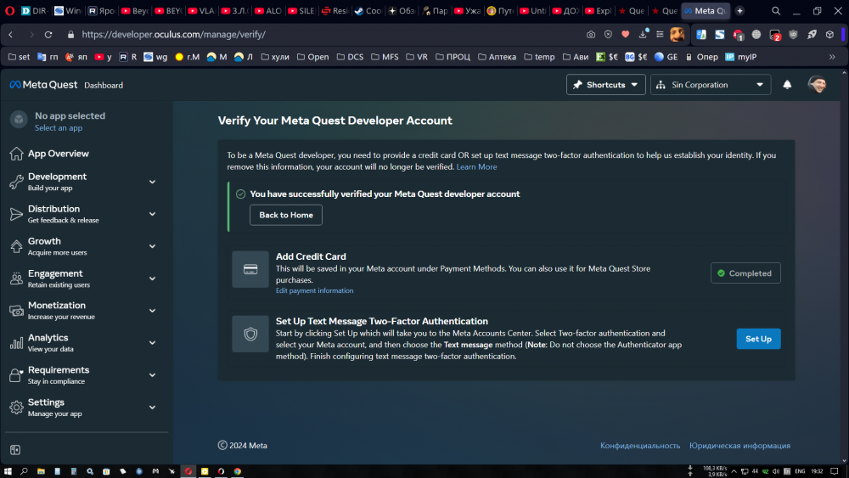Open the temp bookmarks folder
This screenshot has height=478, width=849.
[x=539, y=57]
